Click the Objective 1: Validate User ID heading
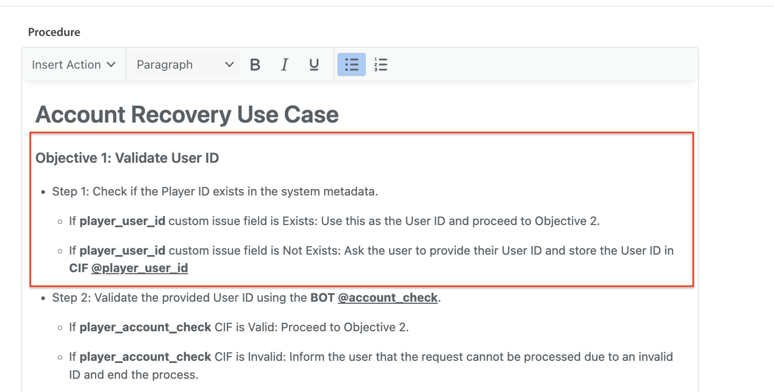The image size is (774, 392). (x=127, y=158)
